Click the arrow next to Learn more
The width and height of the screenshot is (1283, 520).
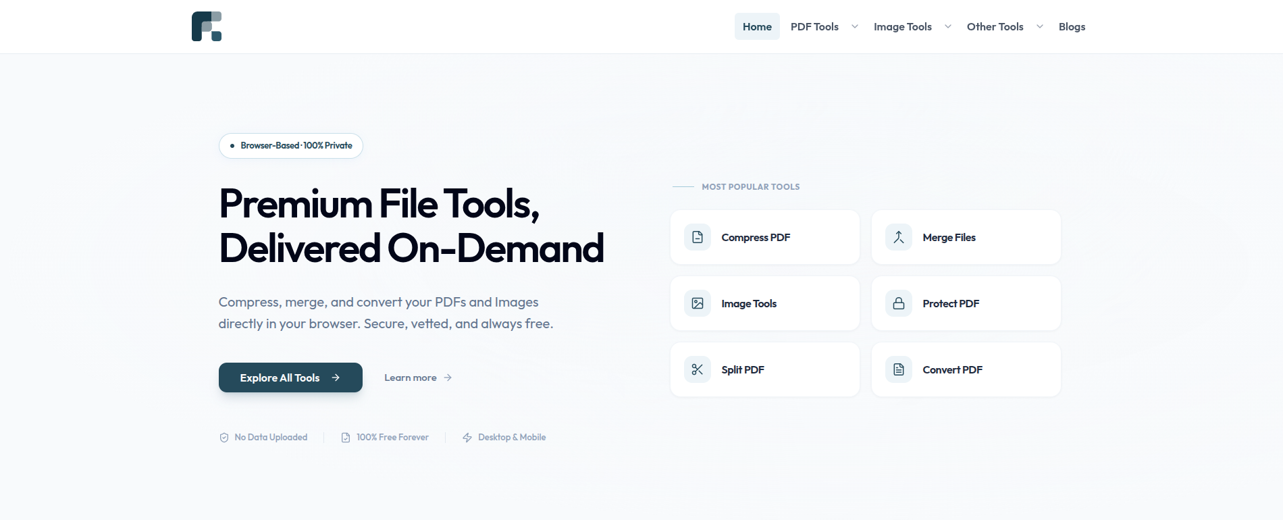448,378
